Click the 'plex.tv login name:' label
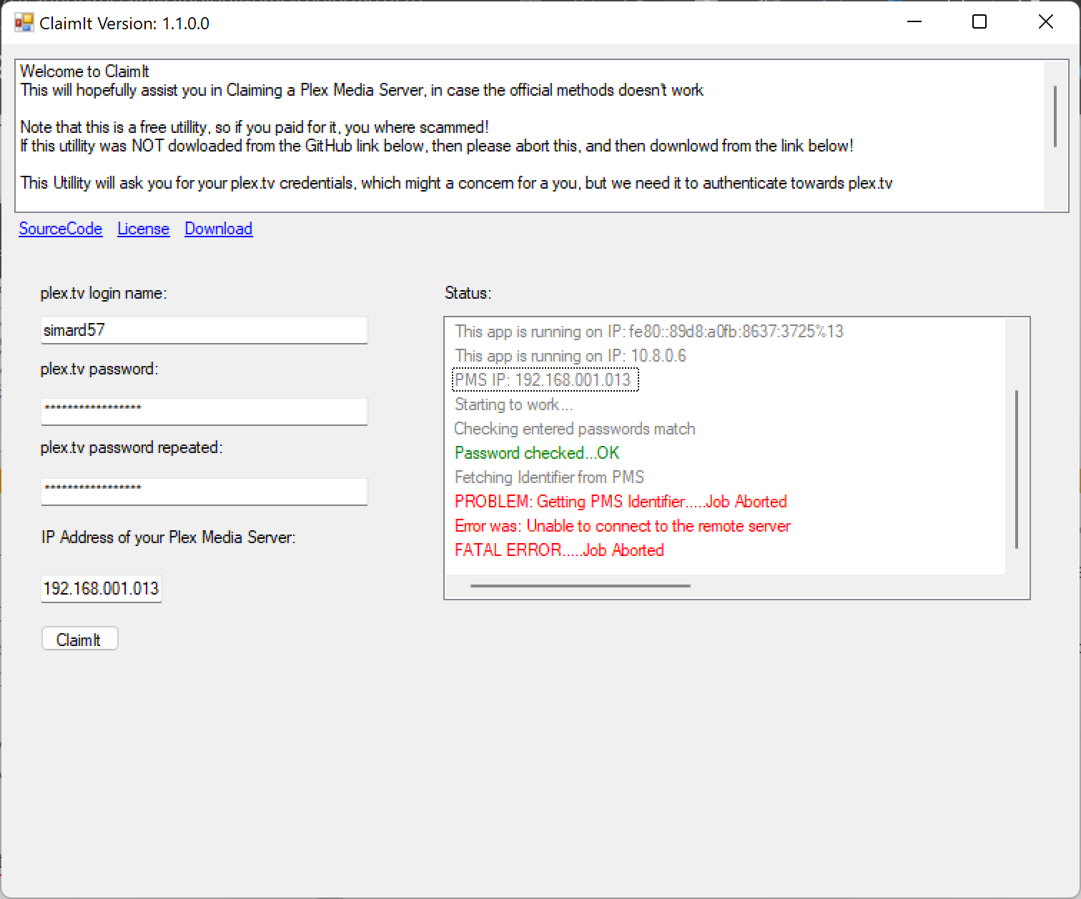1081x899 pixels. (103, 293)
